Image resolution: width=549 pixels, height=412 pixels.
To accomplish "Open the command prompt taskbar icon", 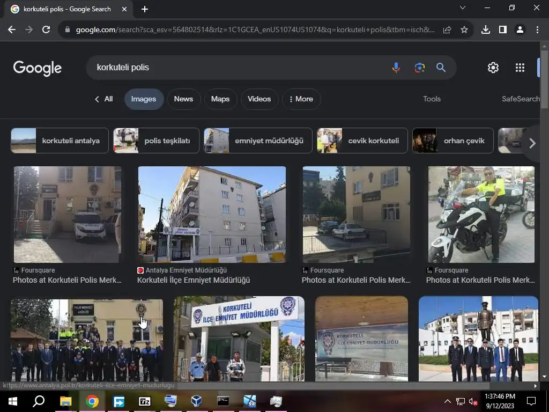I will tap(223, 401).
